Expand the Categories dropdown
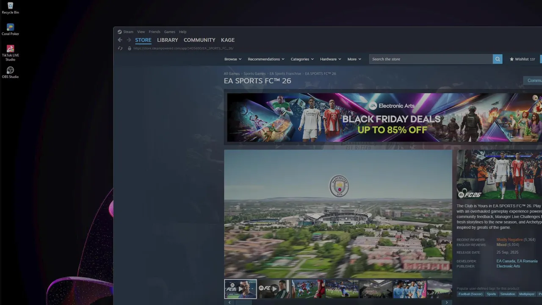Image resolution: width=542 pixels, height=305 pixels. pyautogui.click(x=302, y=59)
